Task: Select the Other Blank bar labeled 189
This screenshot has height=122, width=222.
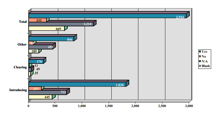Action: pyautogui.click(x=34, y=51)
